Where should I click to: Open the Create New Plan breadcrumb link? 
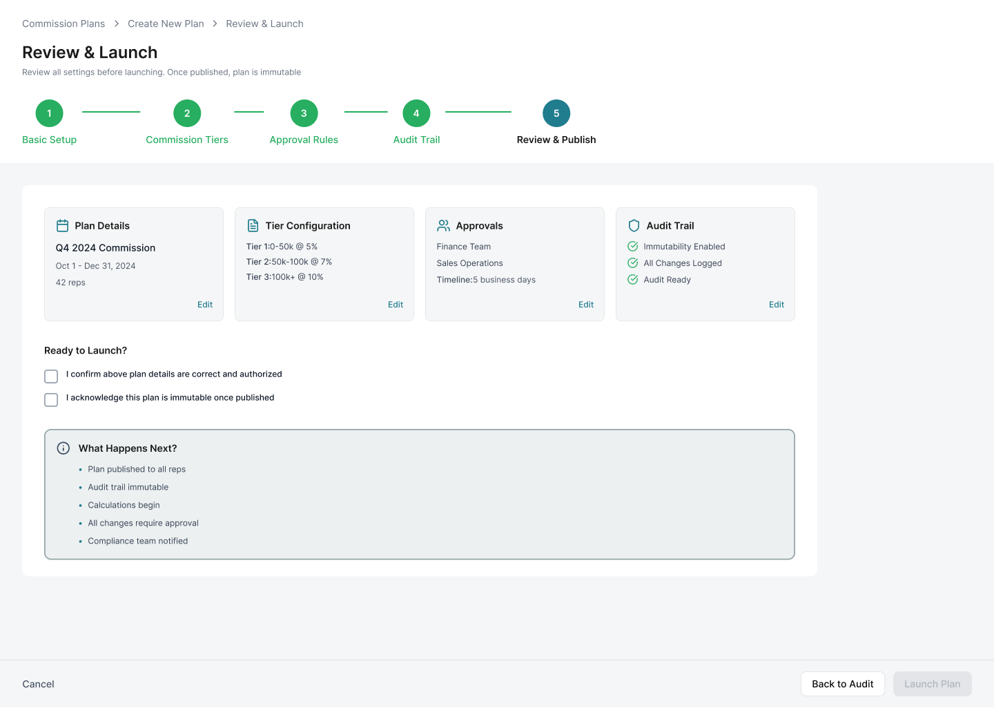(x=166, y=23)
